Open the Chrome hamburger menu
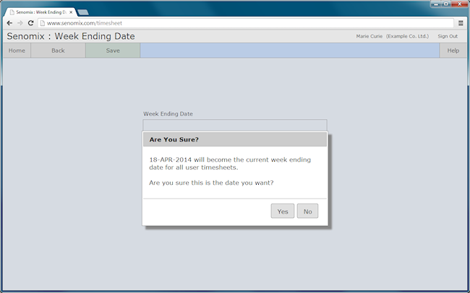This screenshot has height=293, width=470. click(x=461, y=23)
